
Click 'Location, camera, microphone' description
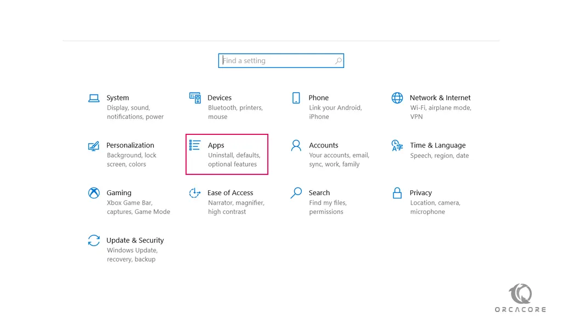[435, 207]
